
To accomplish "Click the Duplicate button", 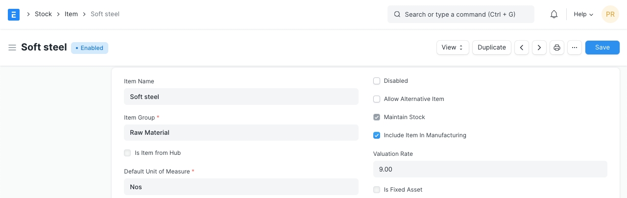I will (492, 48).
